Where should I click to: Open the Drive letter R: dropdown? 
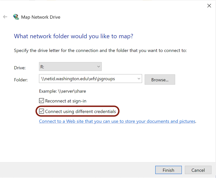70,67
